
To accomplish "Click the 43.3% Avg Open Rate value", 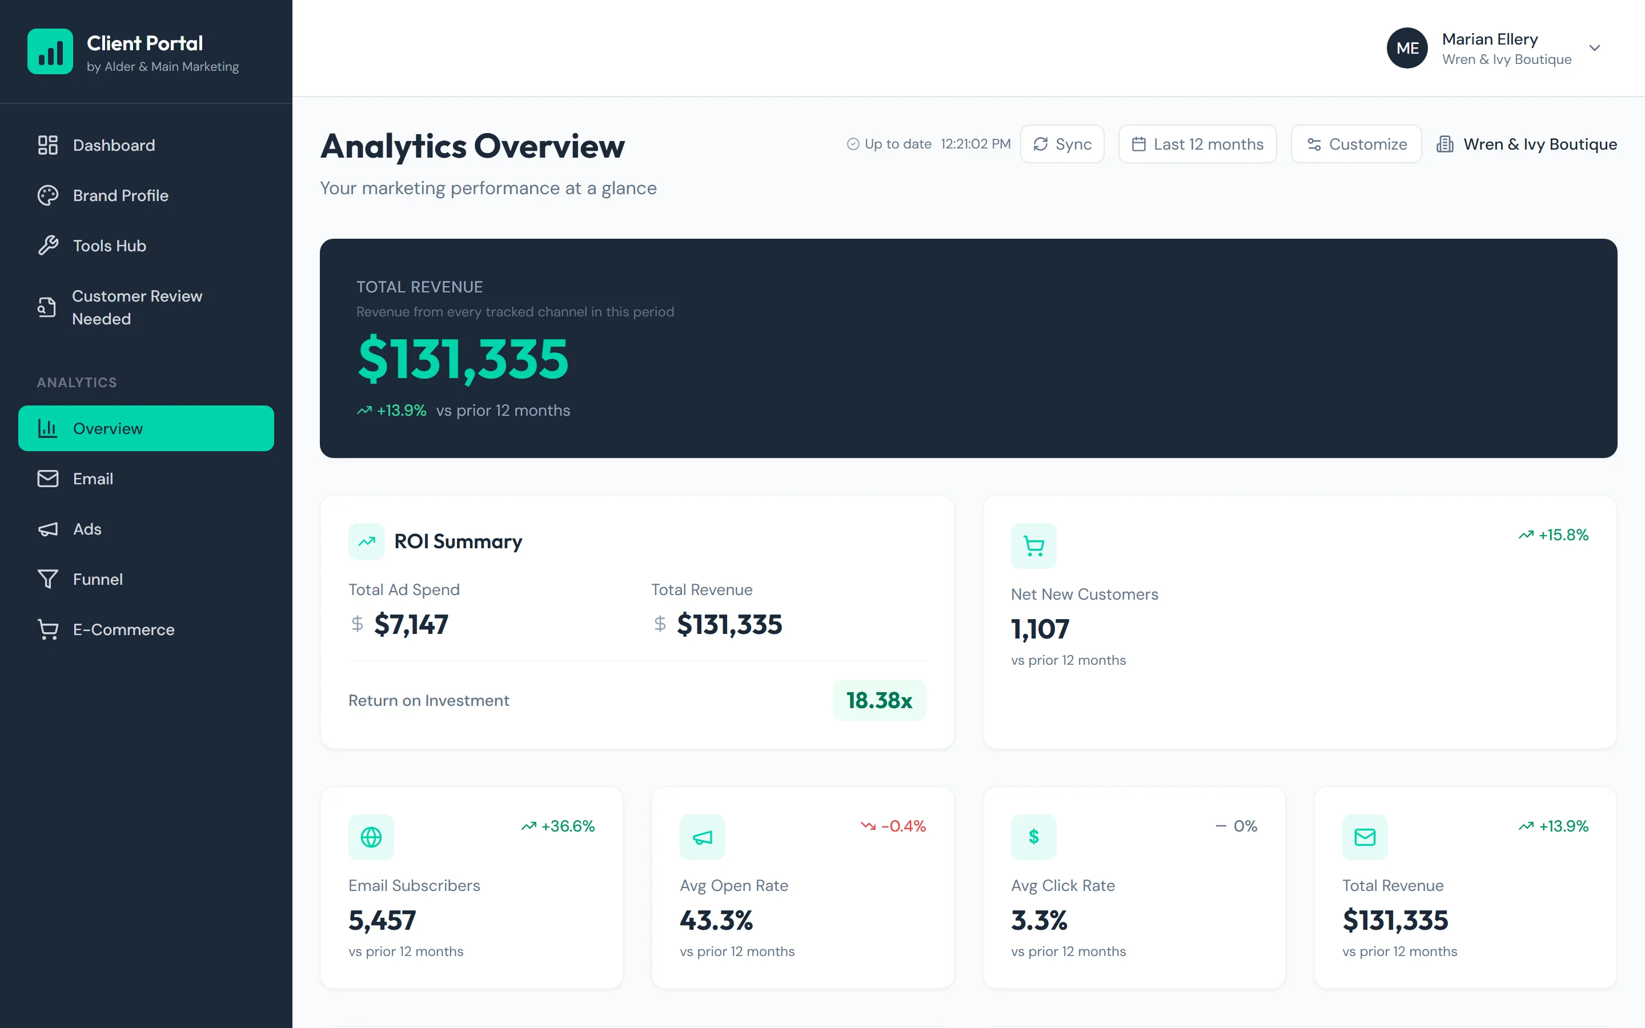I will click(716, 921).
